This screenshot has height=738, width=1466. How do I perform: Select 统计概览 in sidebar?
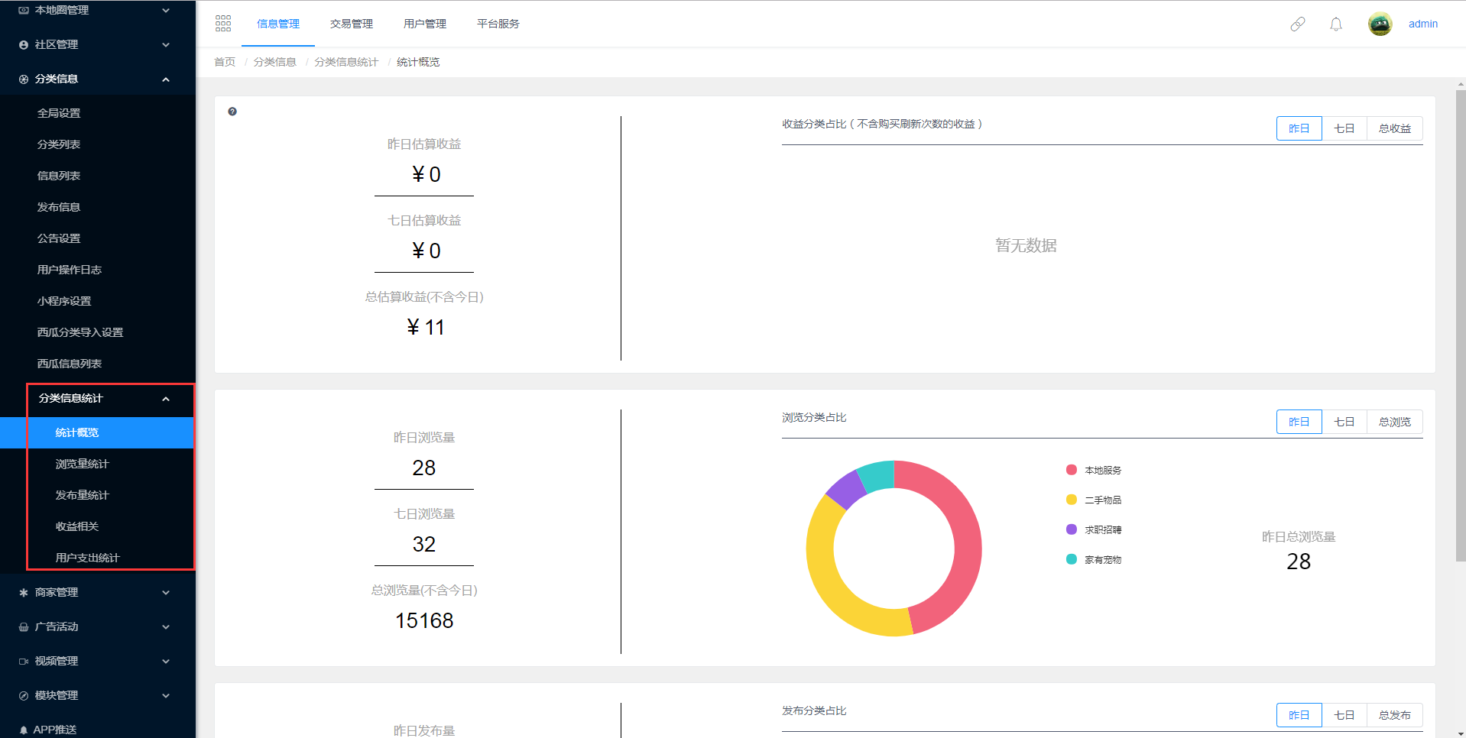(x=98, y=432)
